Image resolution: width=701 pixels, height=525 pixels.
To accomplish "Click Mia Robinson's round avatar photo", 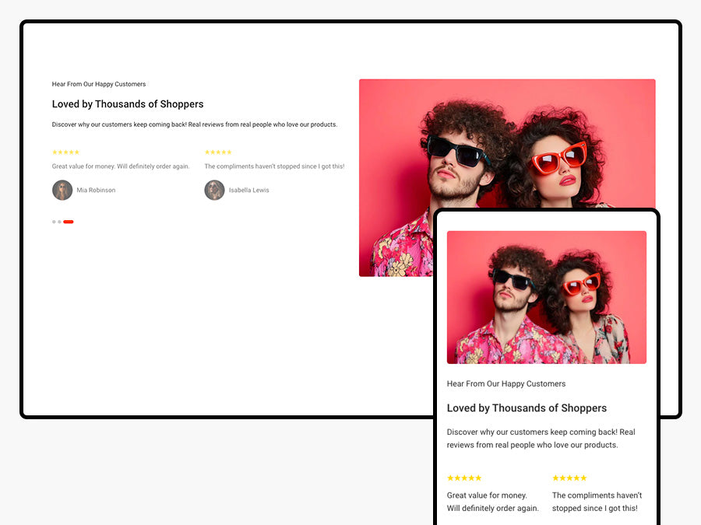I will (x=62, y=191).
